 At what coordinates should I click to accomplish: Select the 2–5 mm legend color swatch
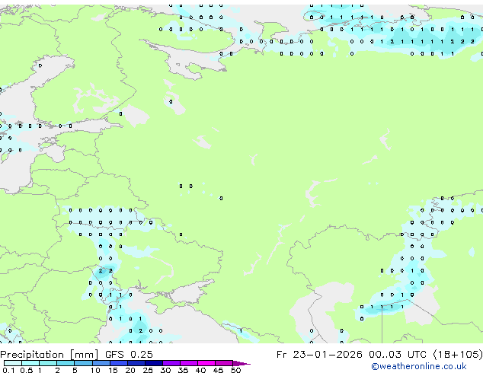tap(66, 363)
